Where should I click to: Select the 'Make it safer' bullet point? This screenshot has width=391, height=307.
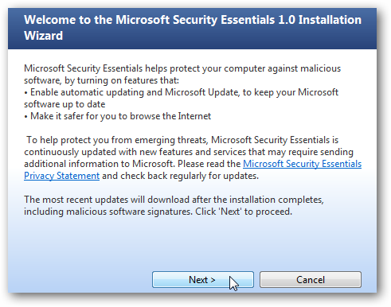click(x=117, y=116)
